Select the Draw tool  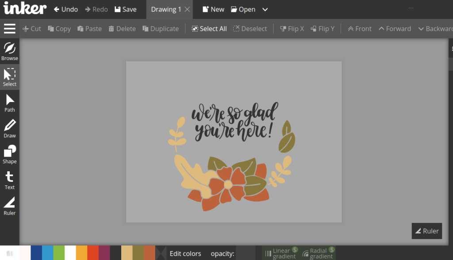(9, 129)
